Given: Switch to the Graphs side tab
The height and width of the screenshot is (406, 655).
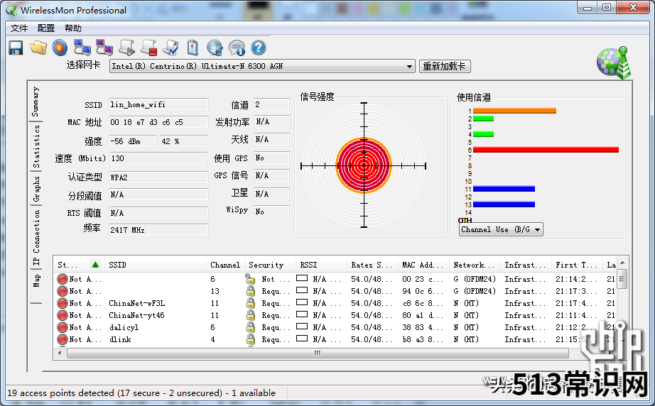Looking at the screenshot, I should point(36,188).
